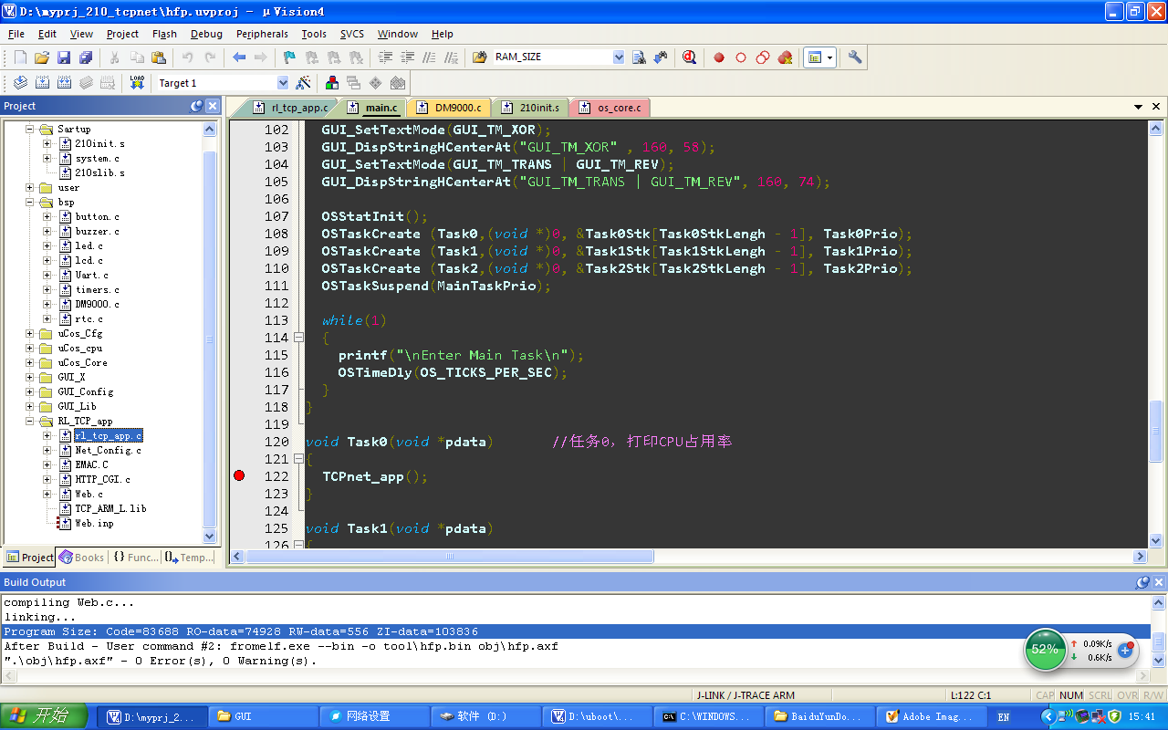
Task: Open the Peripherals menu
Action: [261, 34]
